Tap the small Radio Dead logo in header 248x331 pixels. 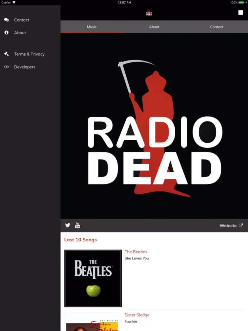click(x=149, y=13)
